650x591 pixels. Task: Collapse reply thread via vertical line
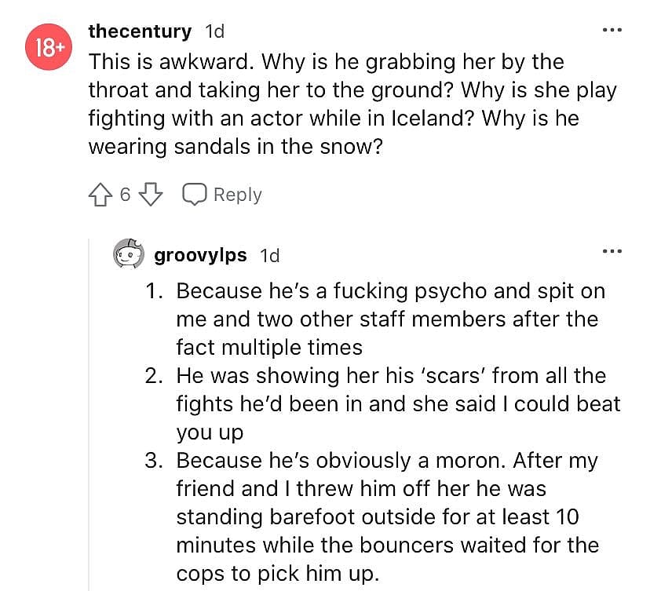90,408
